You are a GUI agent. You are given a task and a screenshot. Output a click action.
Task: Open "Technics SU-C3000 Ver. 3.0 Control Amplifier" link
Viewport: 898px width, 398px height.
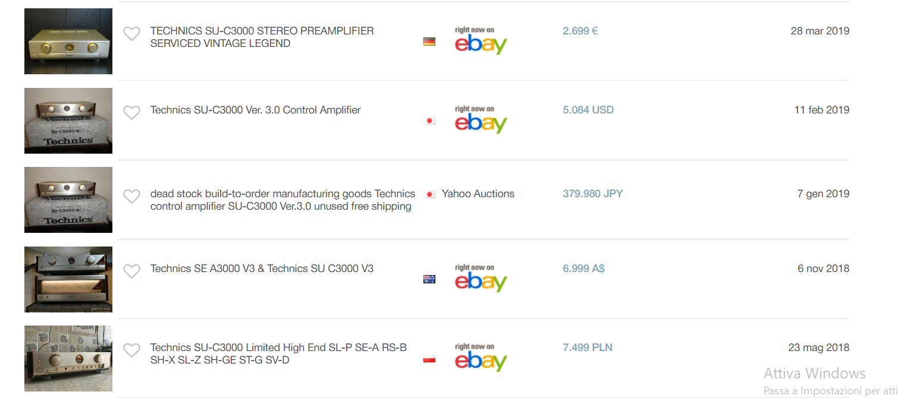pos(255,110)
